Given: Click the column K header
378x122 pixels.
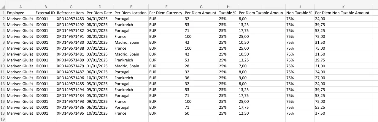Looking at the screenshot, I should click(x=343, y=7).
